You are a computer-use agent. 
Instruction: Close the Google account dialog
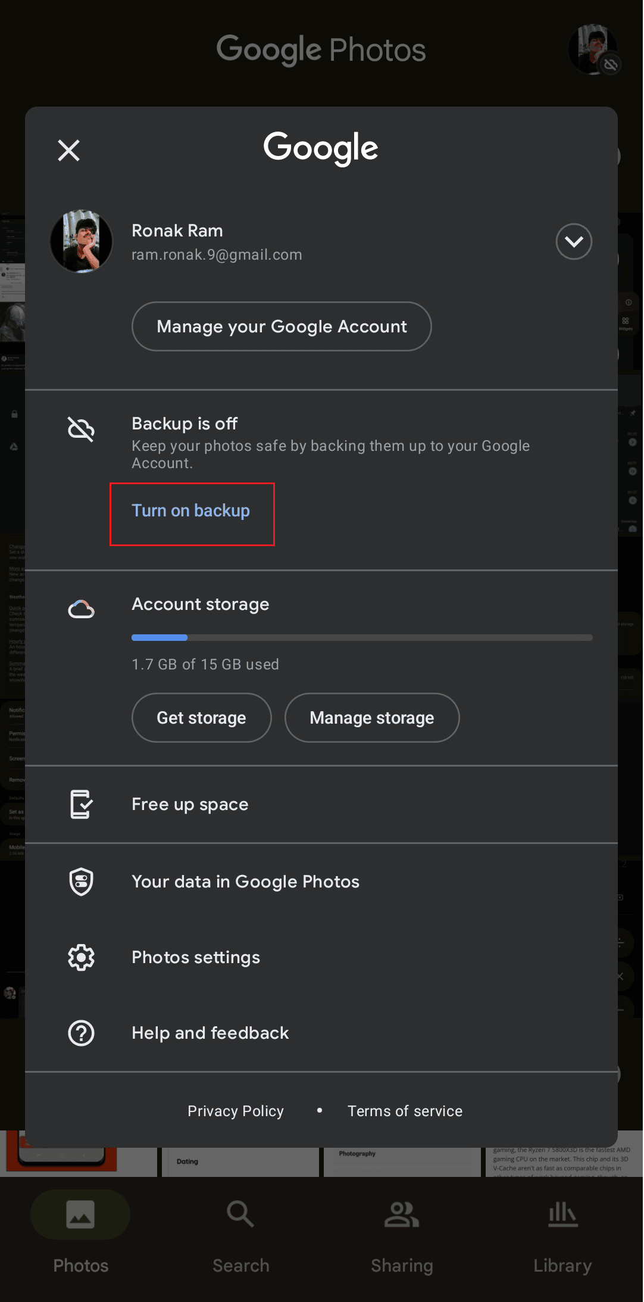tap(69, 151)
